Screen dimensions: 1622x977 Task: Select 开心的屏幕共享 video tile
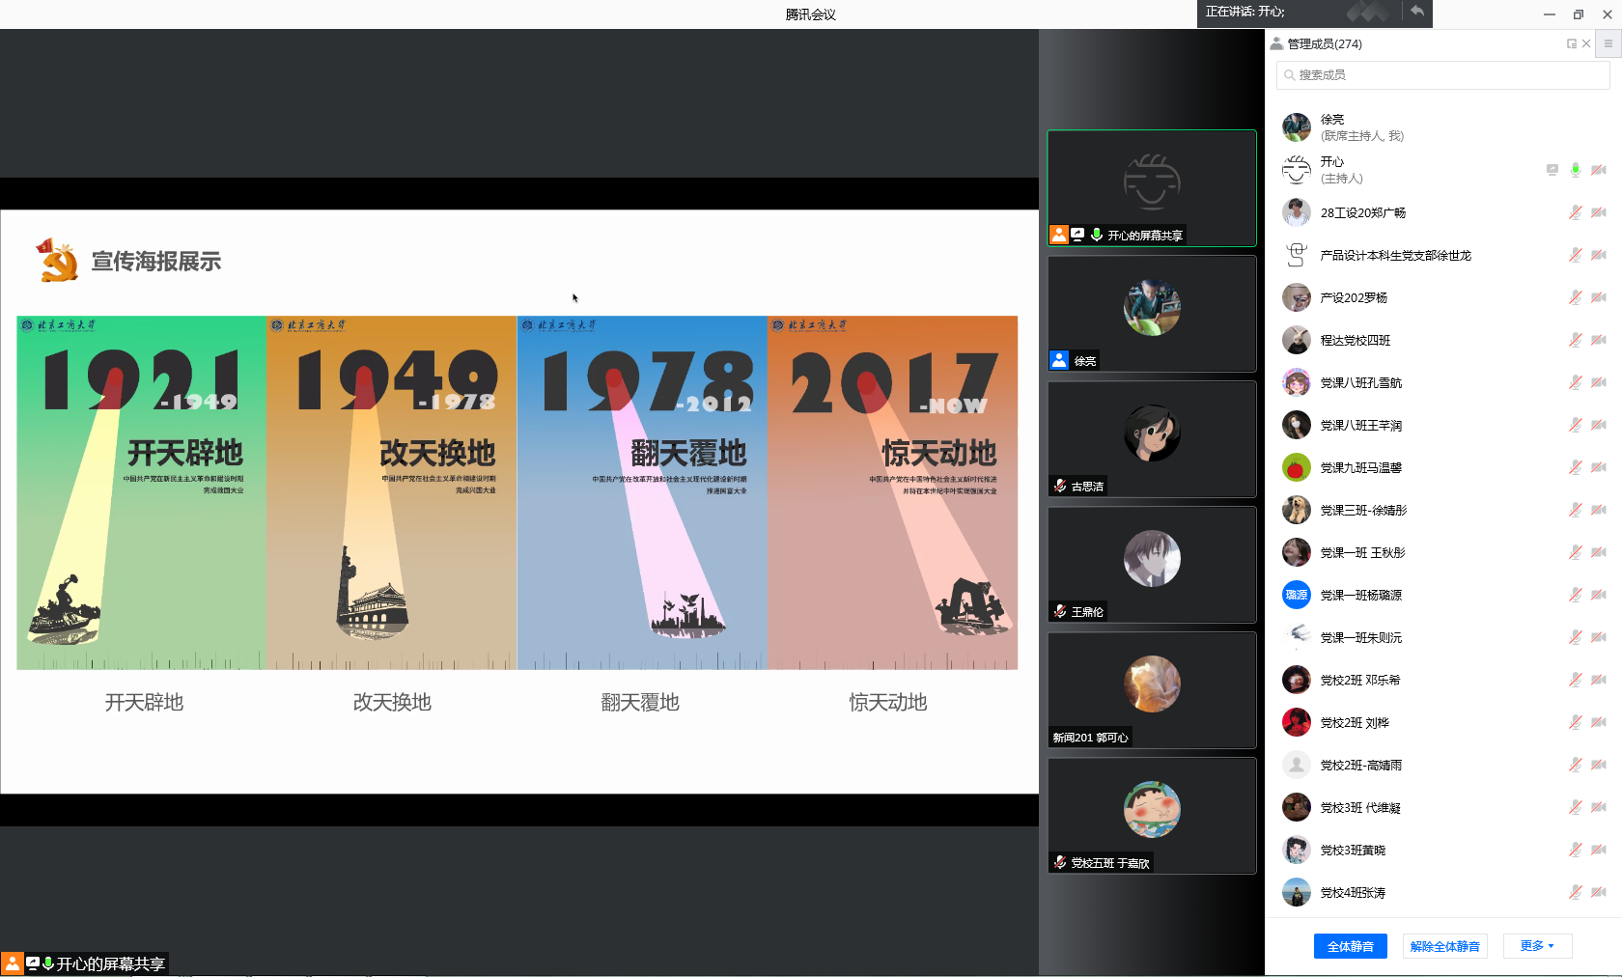[x=1151, y=187]
